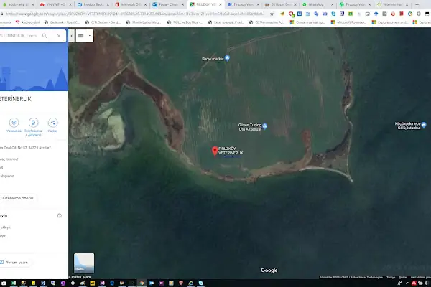Open the Explore screens bookmark
This screenshot has height=287, width=431.
pyautogui.click(x=390, y=22)
